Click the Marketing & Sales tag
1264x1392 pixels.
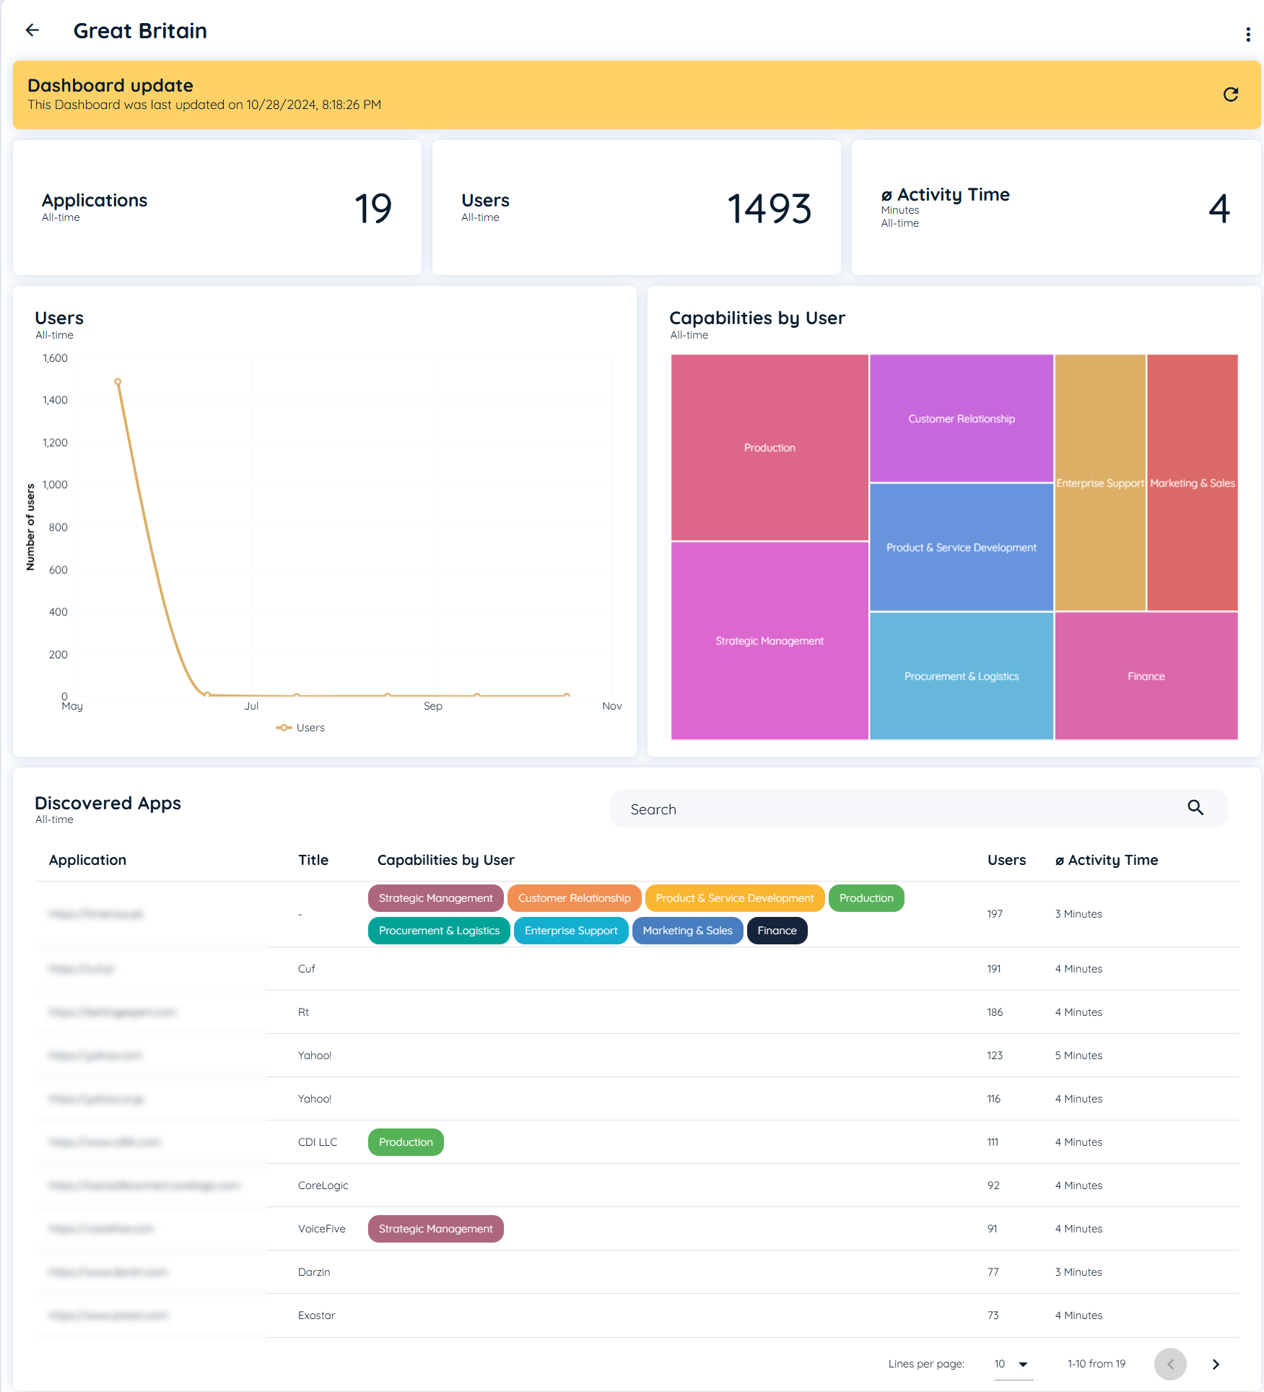coord(687,931)
